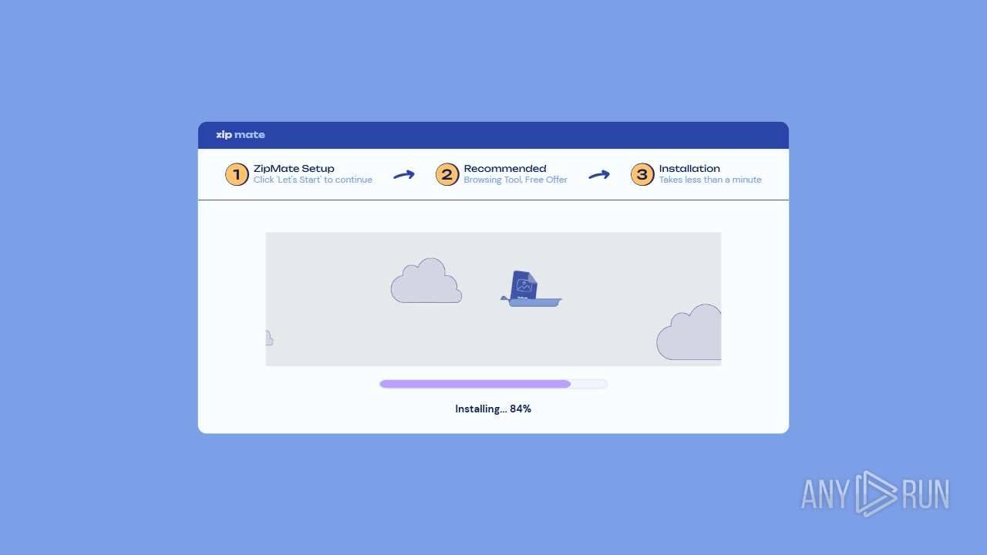Click the zip mate logo in header
Viewport: 987px width, 555px height.
(x=241, y=135)
